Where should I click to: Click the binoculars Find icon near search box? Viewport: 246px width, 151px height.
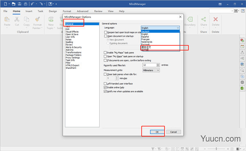(236, 11)
